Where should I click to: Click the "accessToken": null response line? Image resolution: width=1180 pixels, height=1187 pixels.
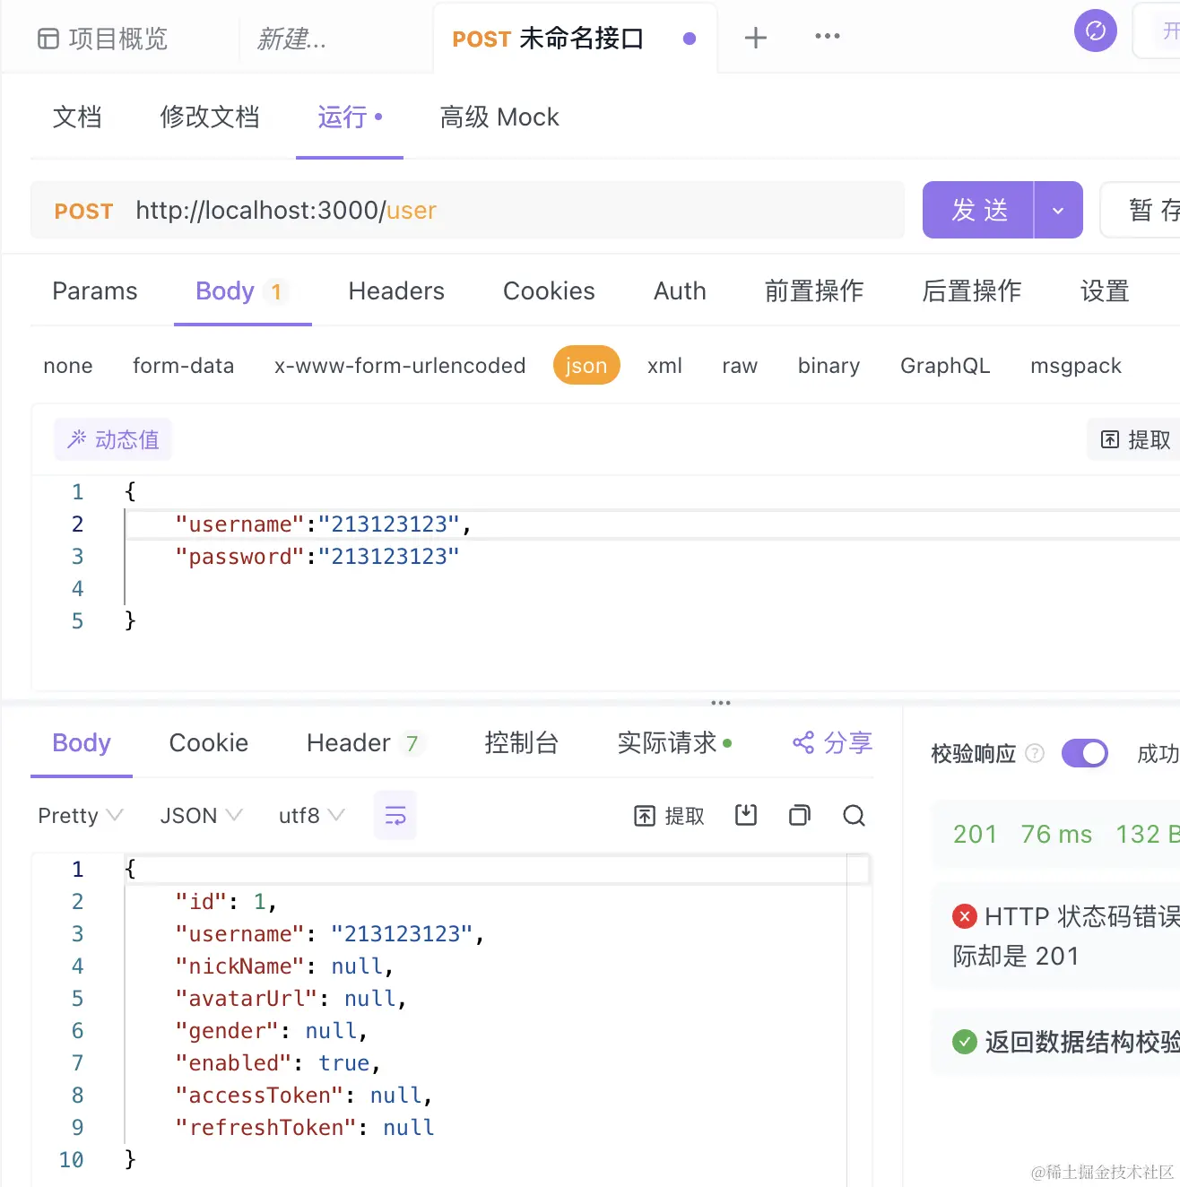click(x=304, y=1096)
